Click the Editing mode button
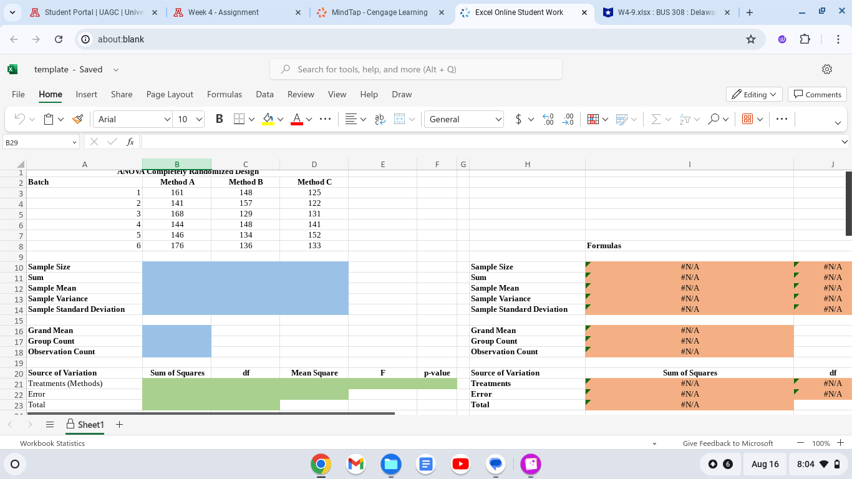 click(x=754, y=94)
